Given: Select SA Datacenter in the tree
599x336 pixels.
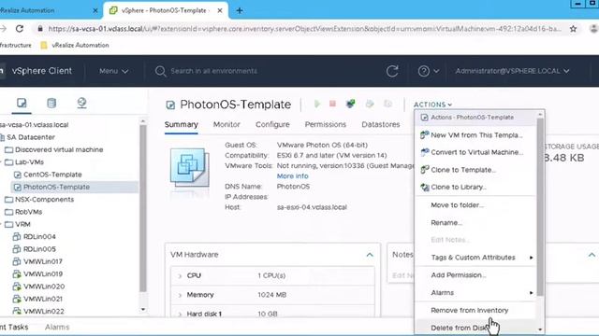Looking at the screenshot, I should 31,137.
